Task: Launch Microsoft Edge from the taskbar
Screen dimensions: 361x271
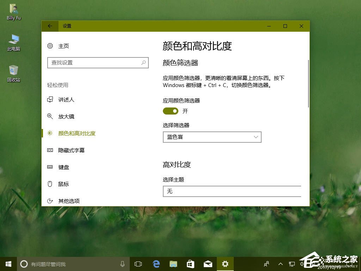Action: pyautogui.click(x=156, y=264)
